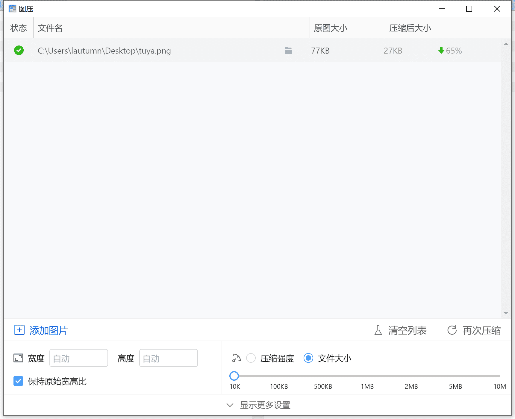Viewport: 515px width, 419px height.
Task: Click the plus icon beside 添加图片
Action: [x=19, y=330]
